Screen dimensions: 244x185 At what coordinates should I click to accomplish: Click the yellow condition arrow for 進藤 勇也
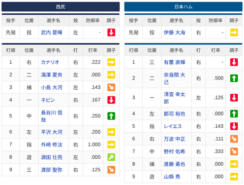point(234,164)
